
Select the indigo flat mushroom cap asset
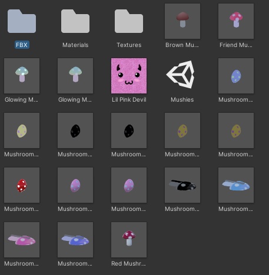tap(75, 240)
